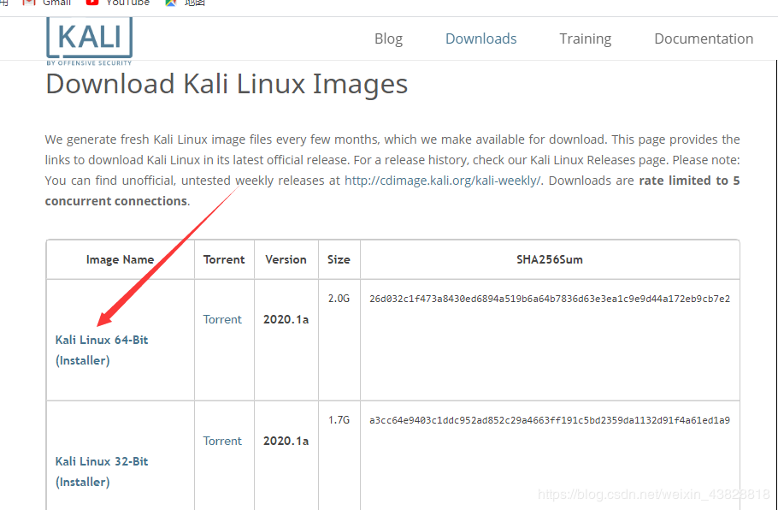Image resolution: width=778 pixels, height=510 pixels.
Task: Click the "SHA256Sum" column header
Action: pyautogui.click(x=550, y=260)
